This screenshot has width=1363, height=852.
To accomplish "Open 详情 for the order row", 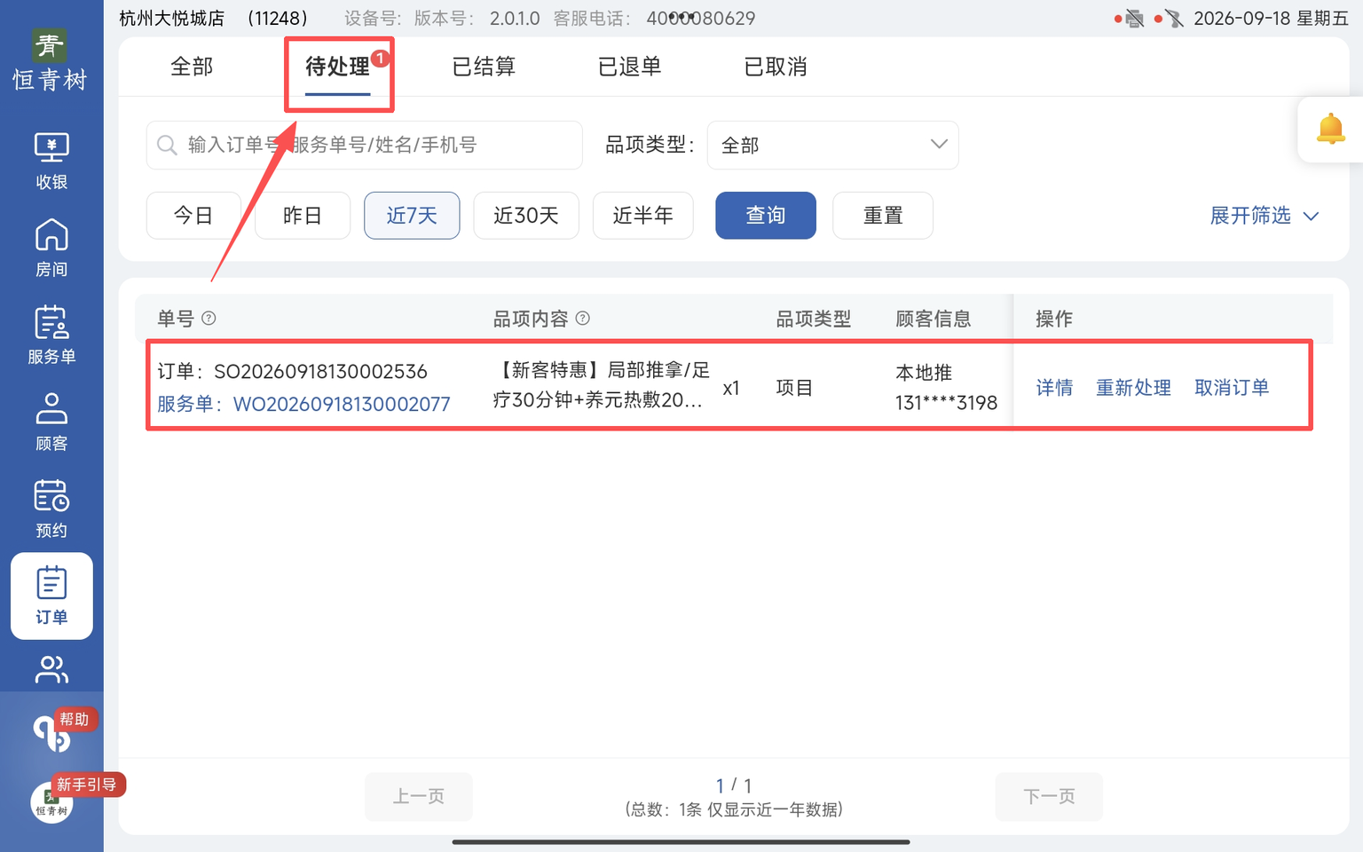I will point(1054,388).
